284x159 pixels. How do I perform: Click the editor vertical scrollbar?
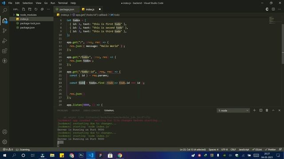pyautogui.click(x=283, y=44)
